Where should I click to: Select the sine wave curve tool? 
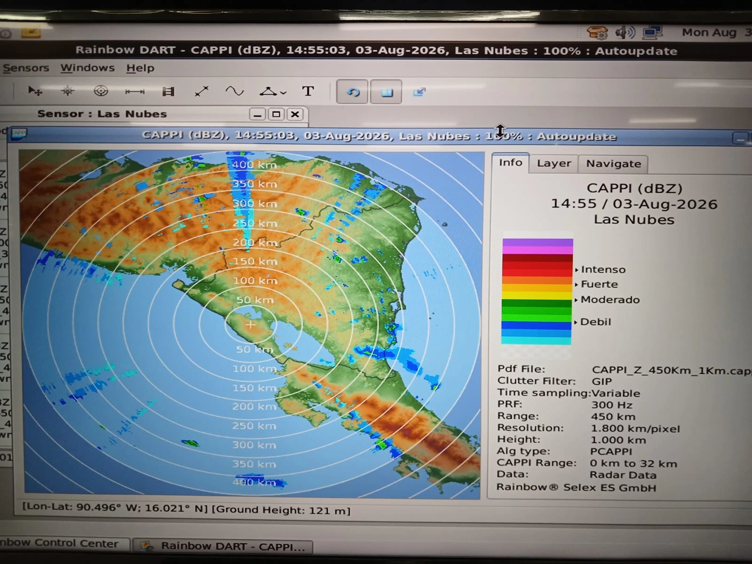[x=235, y=91]
